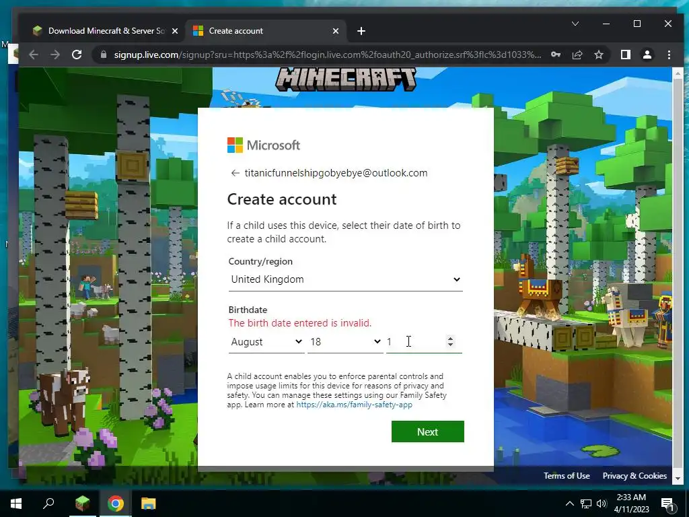Viewport: 689px width, 517px height.
Task: Click the page scrollbar up arrow
Action: click(x=678, y=73)
